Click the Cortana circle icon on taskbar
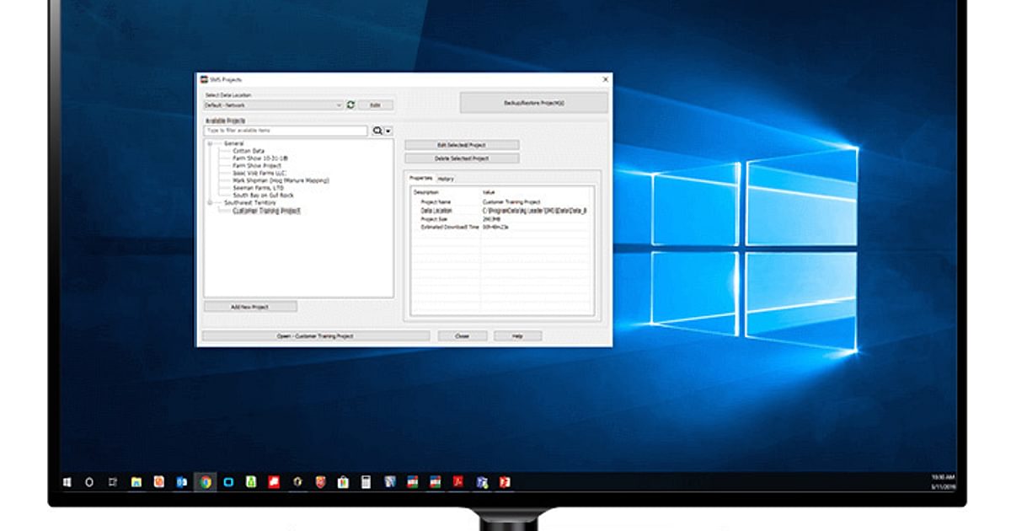 click(89, 483)
